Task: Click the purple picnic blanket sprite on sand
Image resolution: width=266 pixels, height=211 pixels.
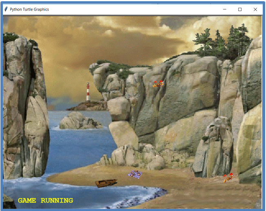Action: (x=135, y=174)
